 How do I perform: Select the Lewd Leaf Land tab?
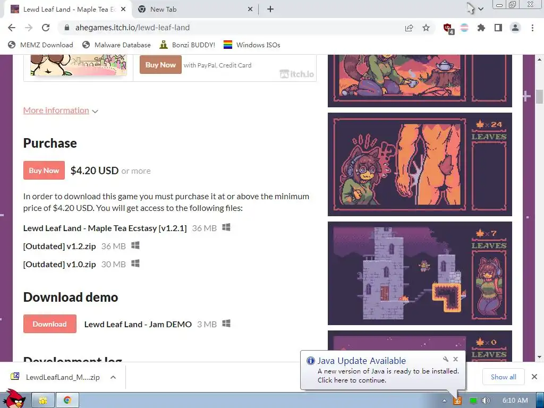68,10
